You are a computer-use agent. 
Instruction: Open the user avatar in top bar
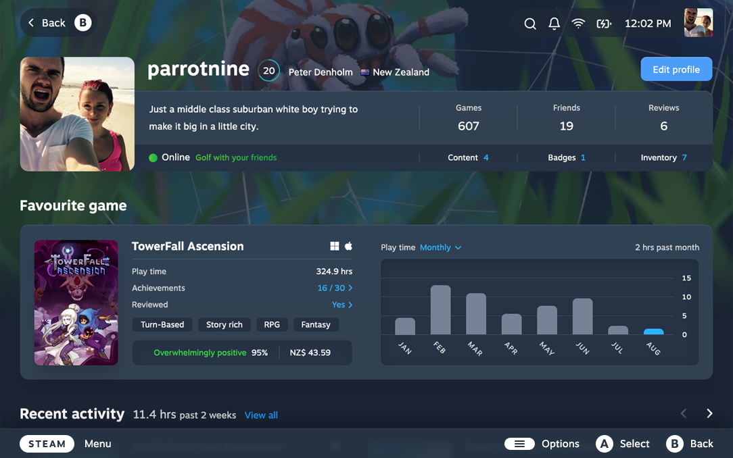699,22
